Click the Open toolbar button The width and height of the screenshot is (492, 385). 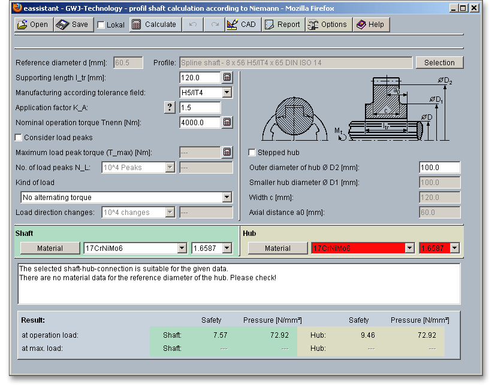click(33, 25)
